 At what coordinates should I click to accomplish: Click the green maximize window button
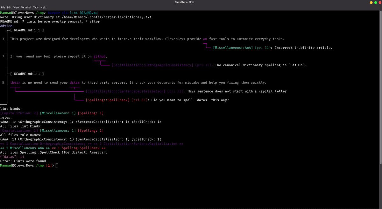[x=375, y=2]
